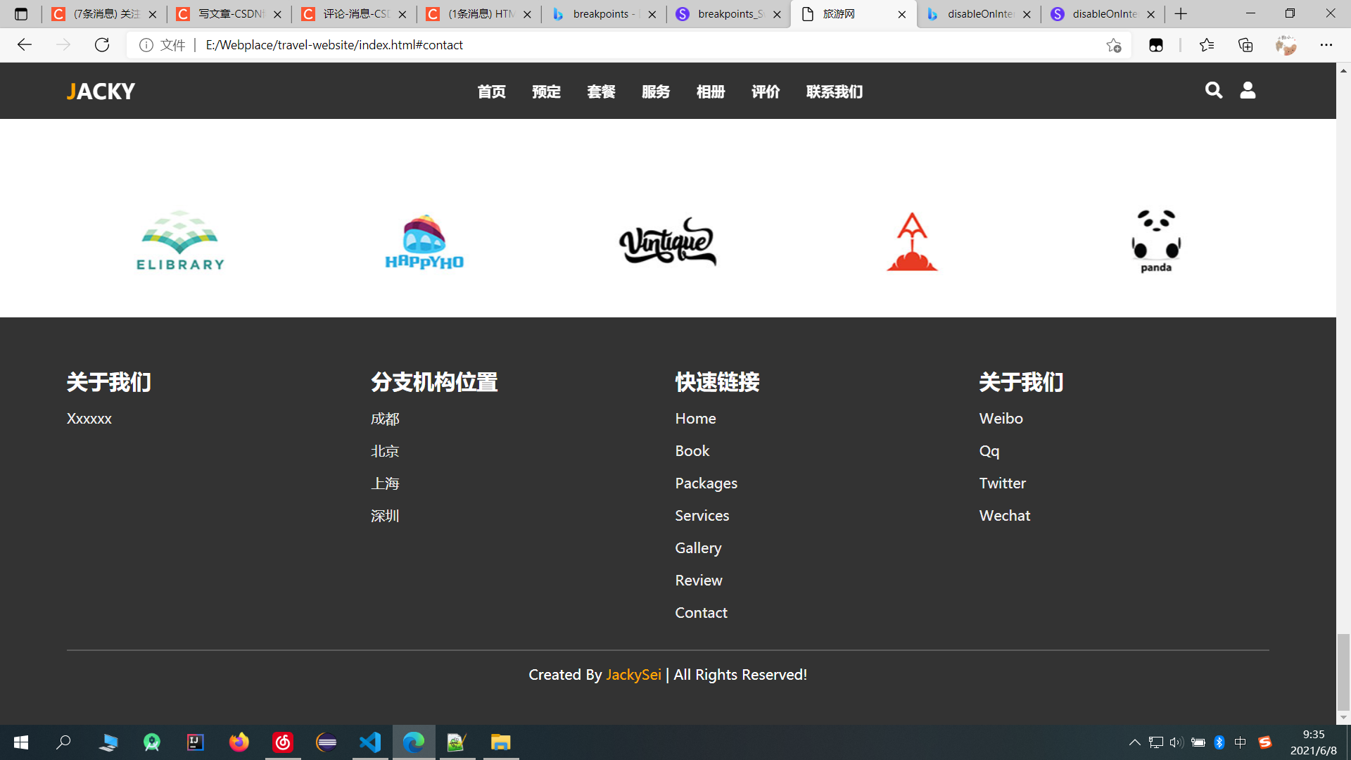Select 套餐 in the navigation menu

[x=601, y=91]
